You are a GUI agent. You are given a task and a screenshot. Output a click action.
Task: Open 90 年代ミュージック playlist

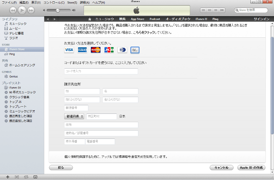point(22,92)
